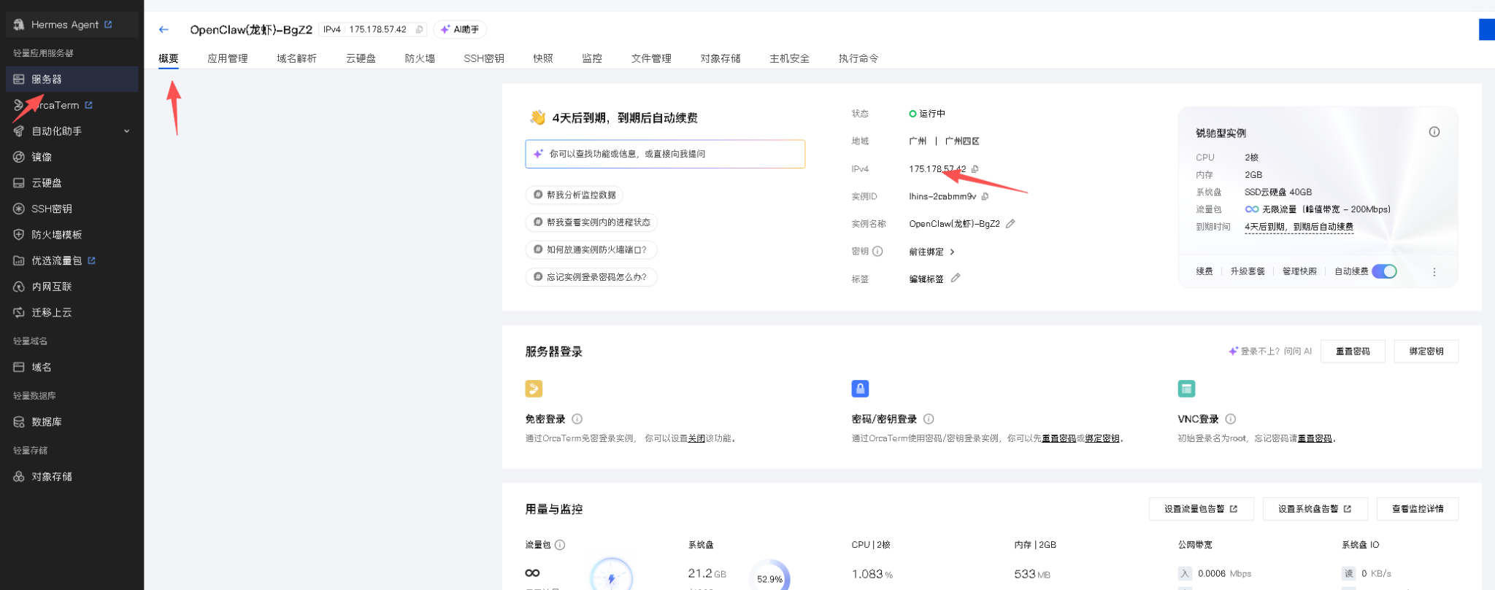The image size is (1495, 590).
Task: Click the 续费 renew link
Action: click(1204, 271)
